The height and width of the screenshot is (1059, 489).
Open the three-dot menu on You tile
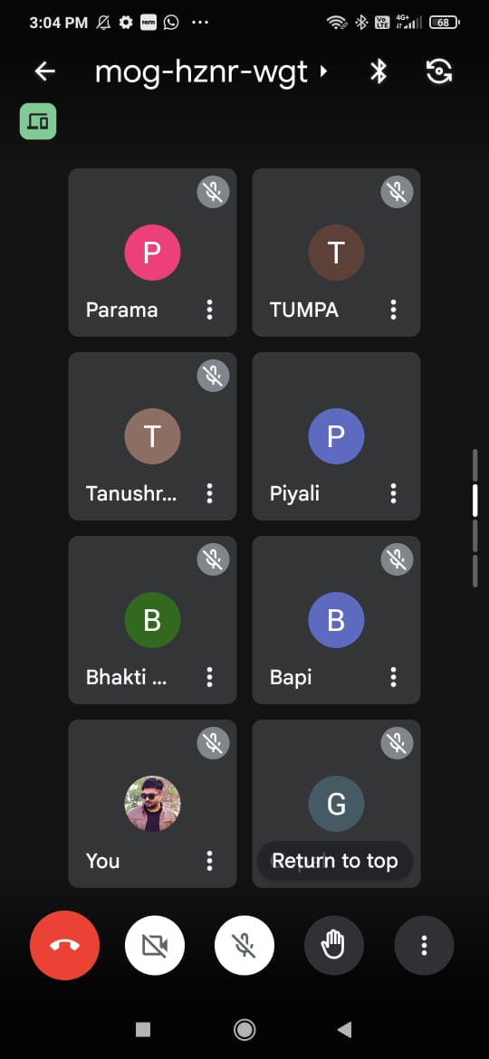[209, 861]
